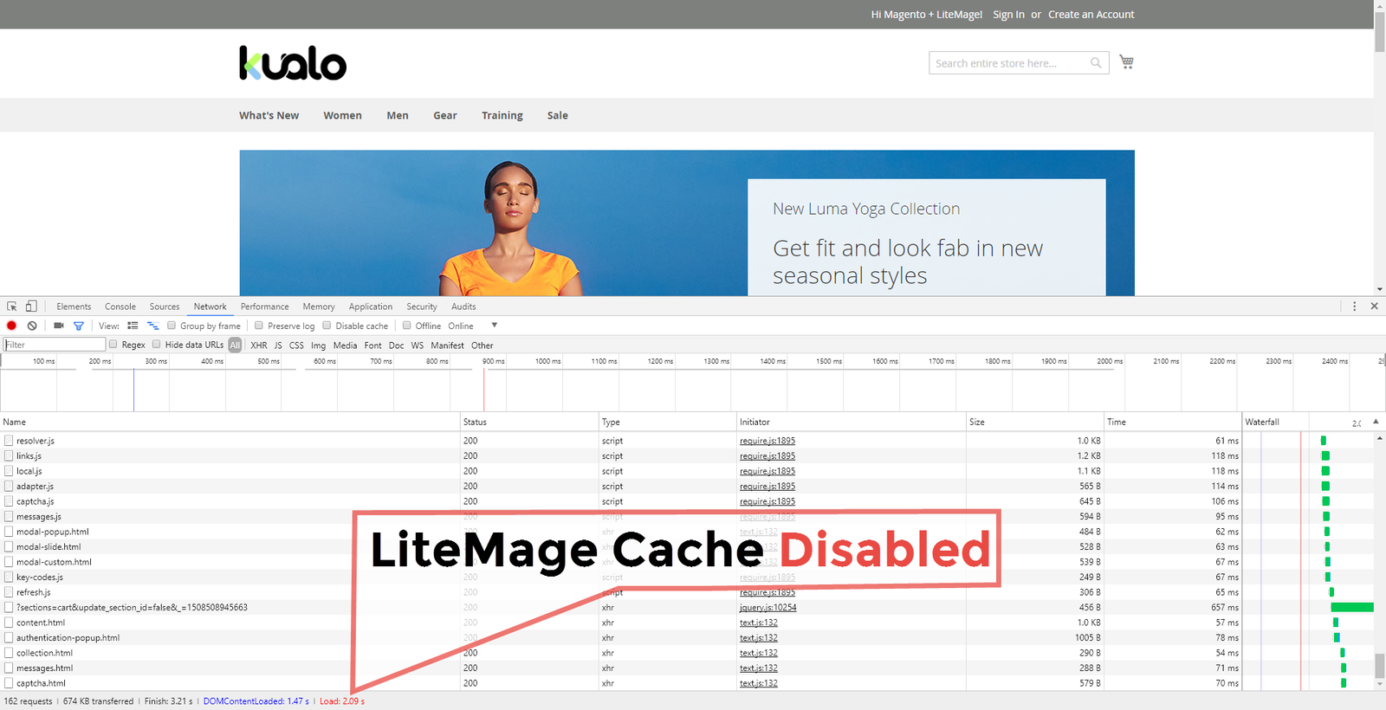Screen dimensions: 1386x710
Task: Click the inspect element picker icon
Action: [x=12, y=307]
